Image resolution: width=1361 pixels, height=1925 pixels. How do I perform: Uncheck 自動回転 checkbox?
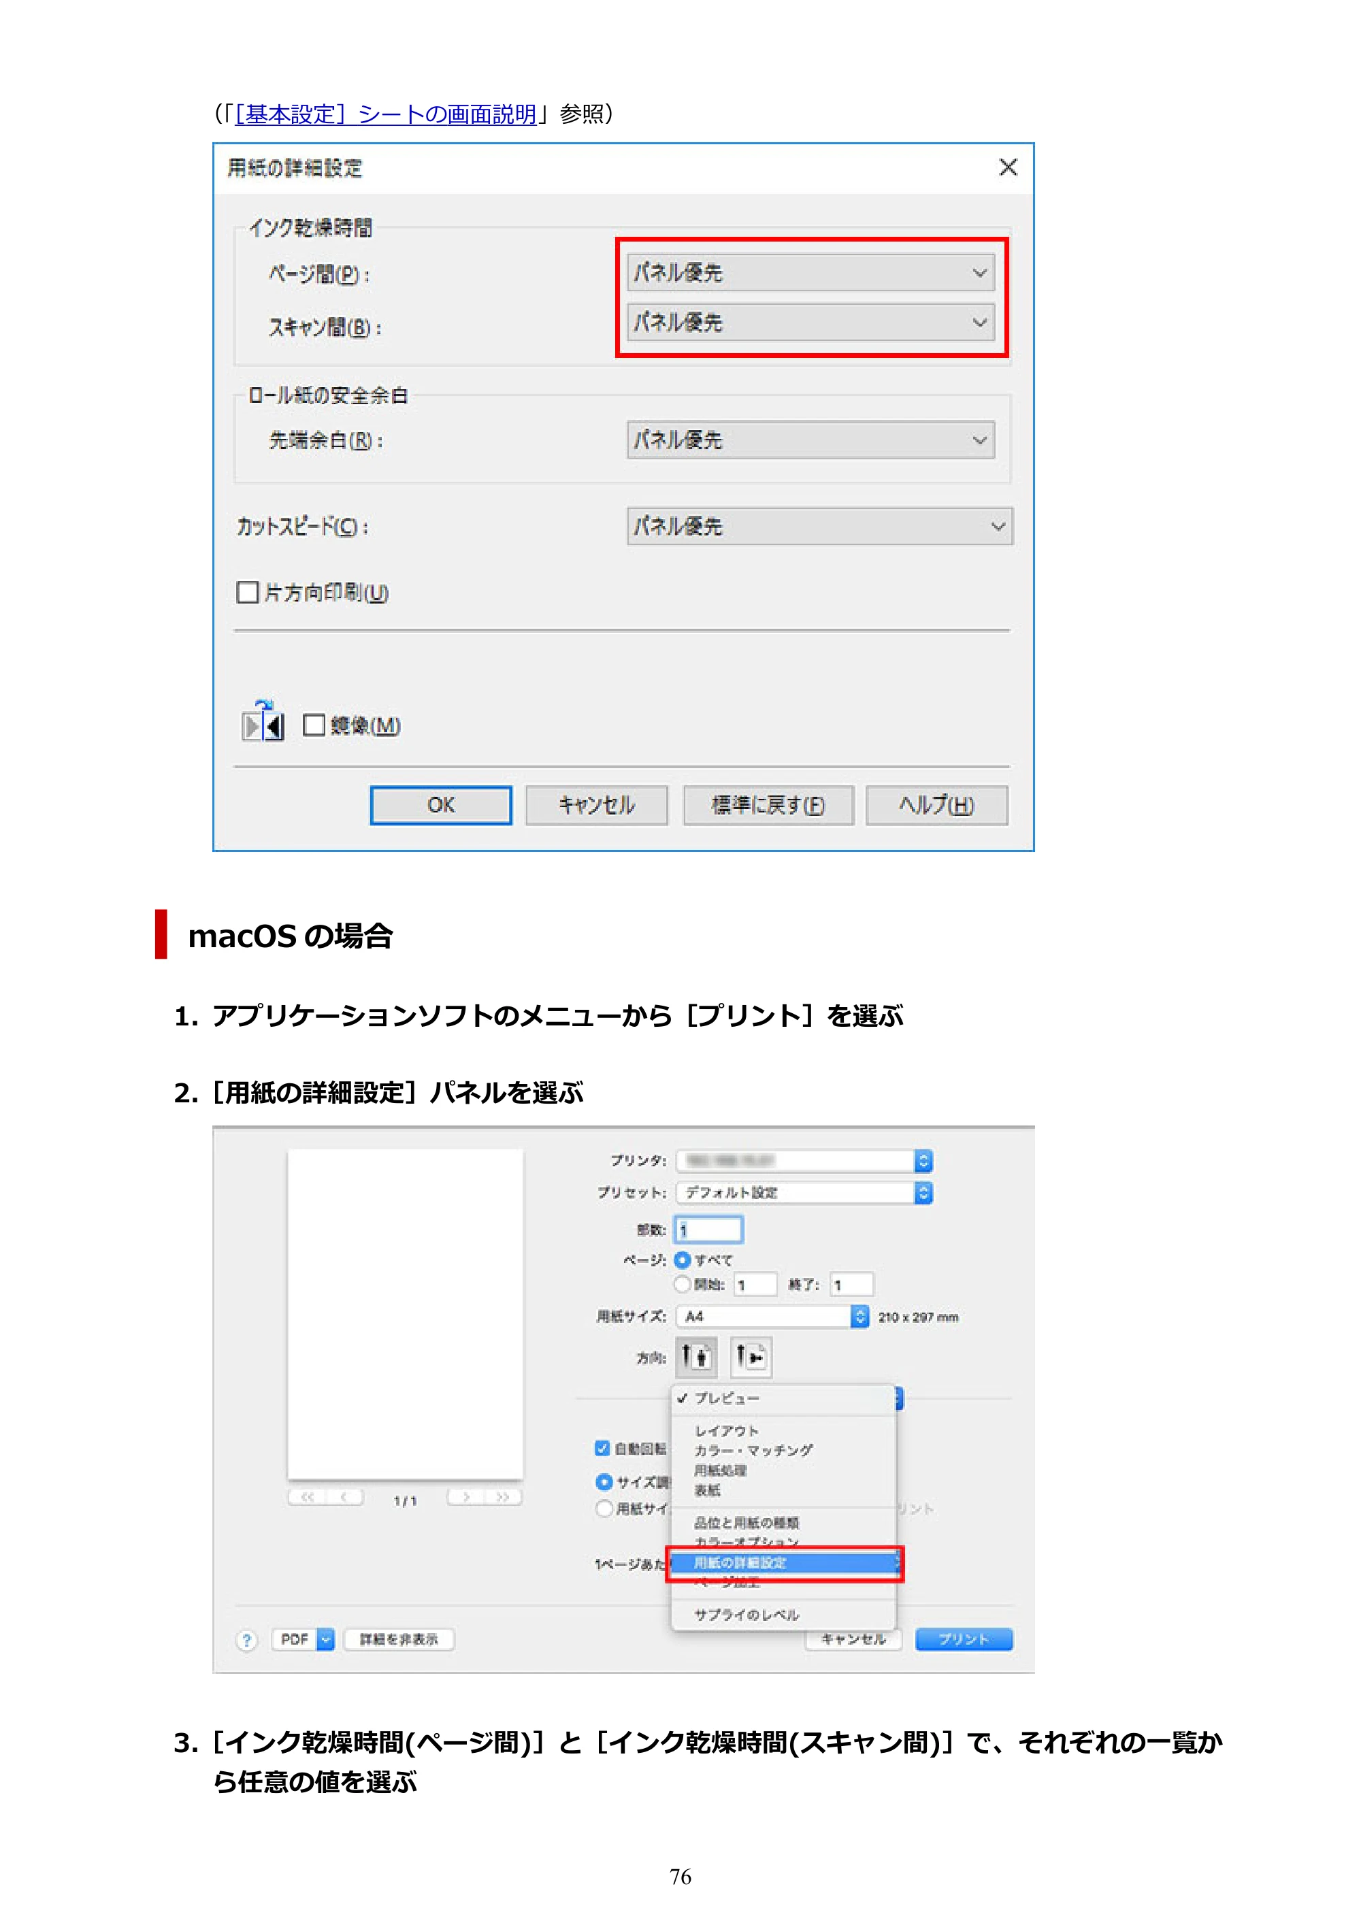pos(602,1448)
